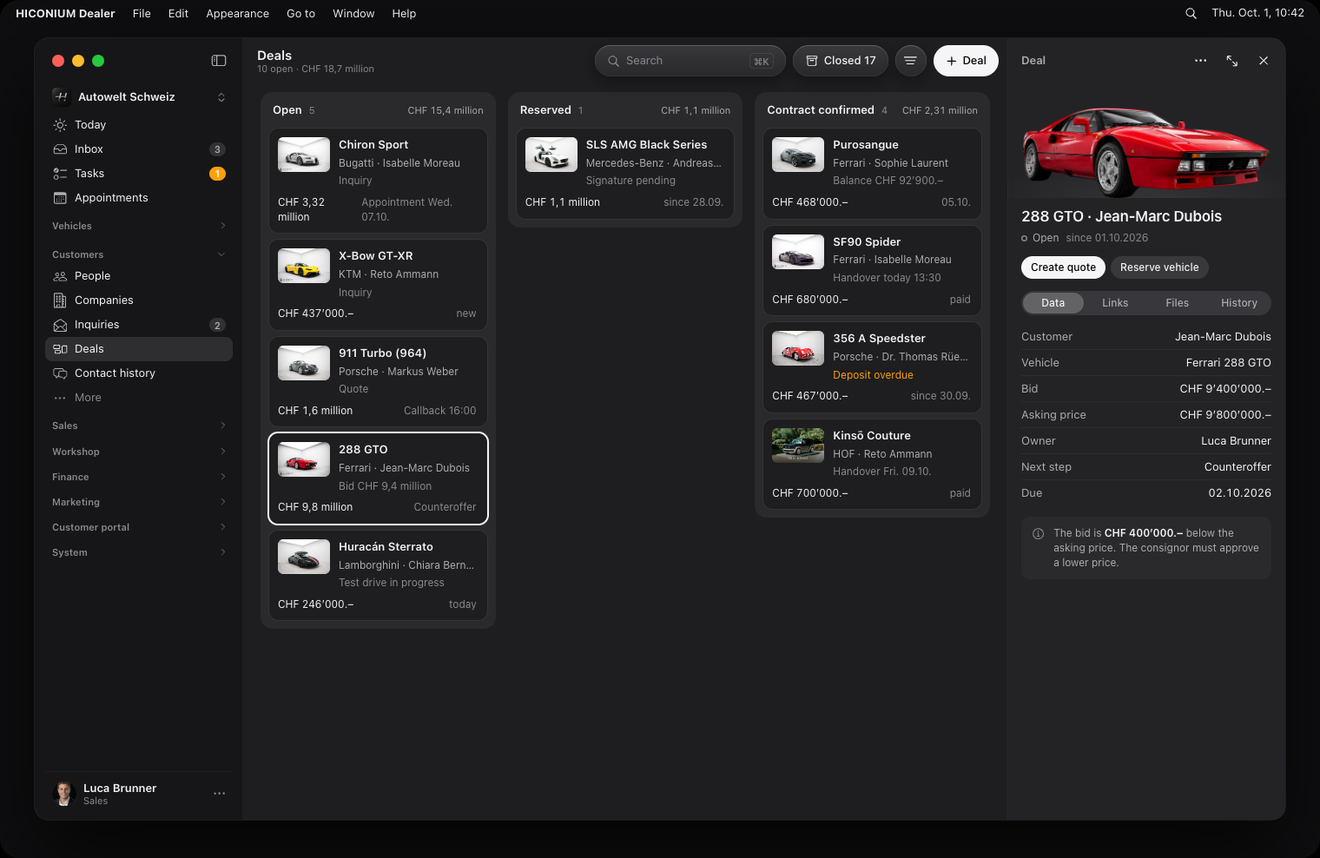Switch to the Files tab

1178,303
